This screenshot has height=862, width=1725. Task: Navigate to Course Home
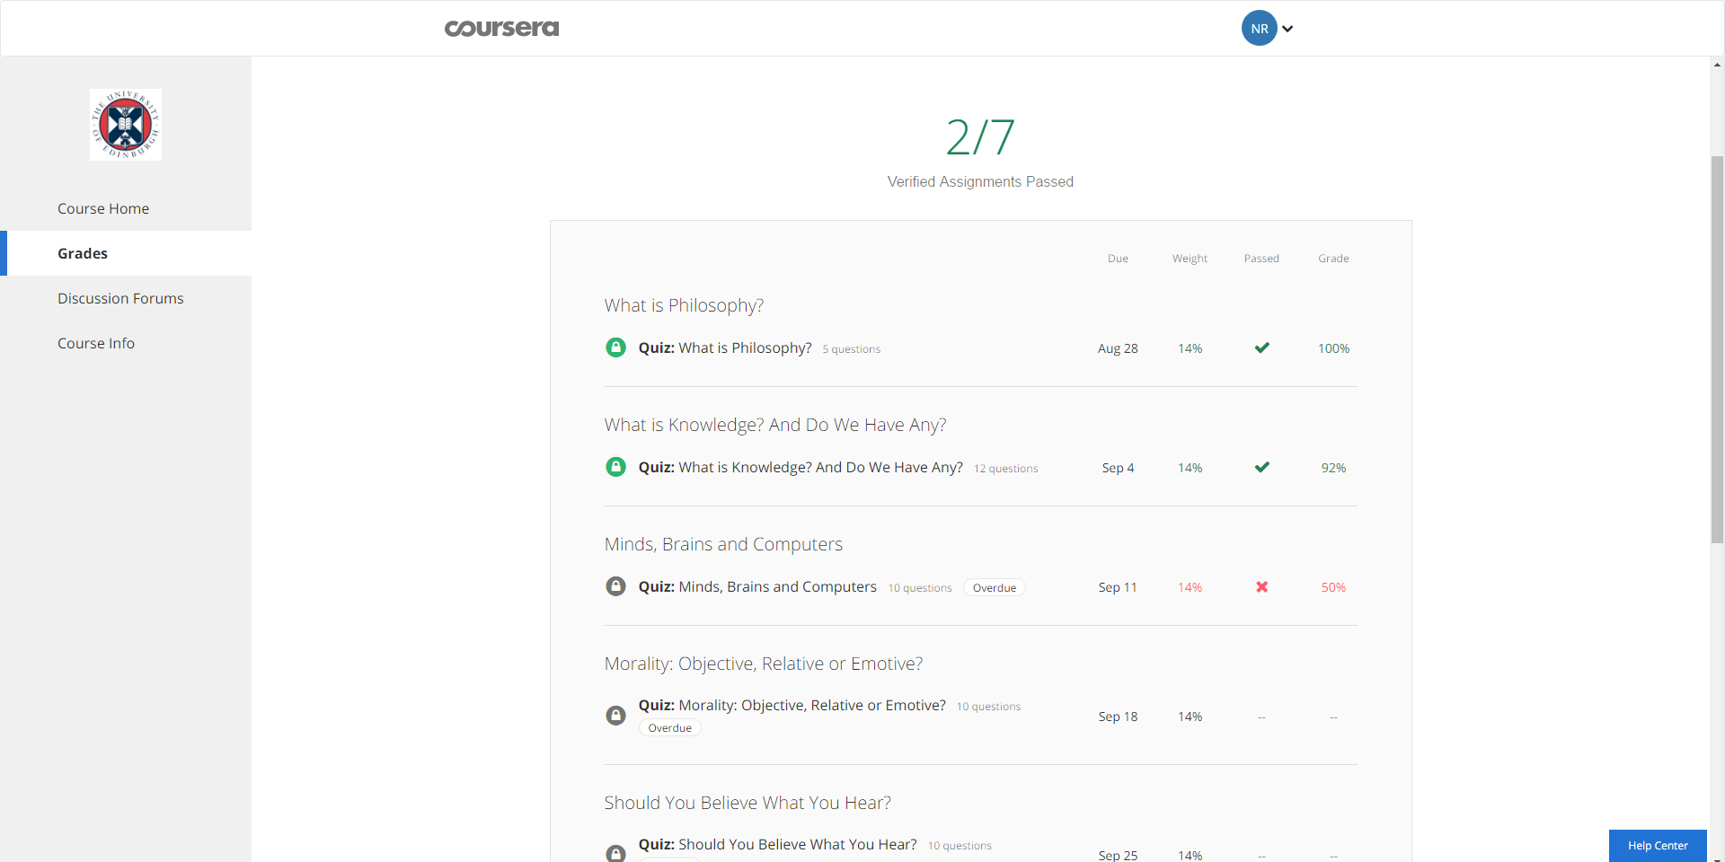click(103, 208)
